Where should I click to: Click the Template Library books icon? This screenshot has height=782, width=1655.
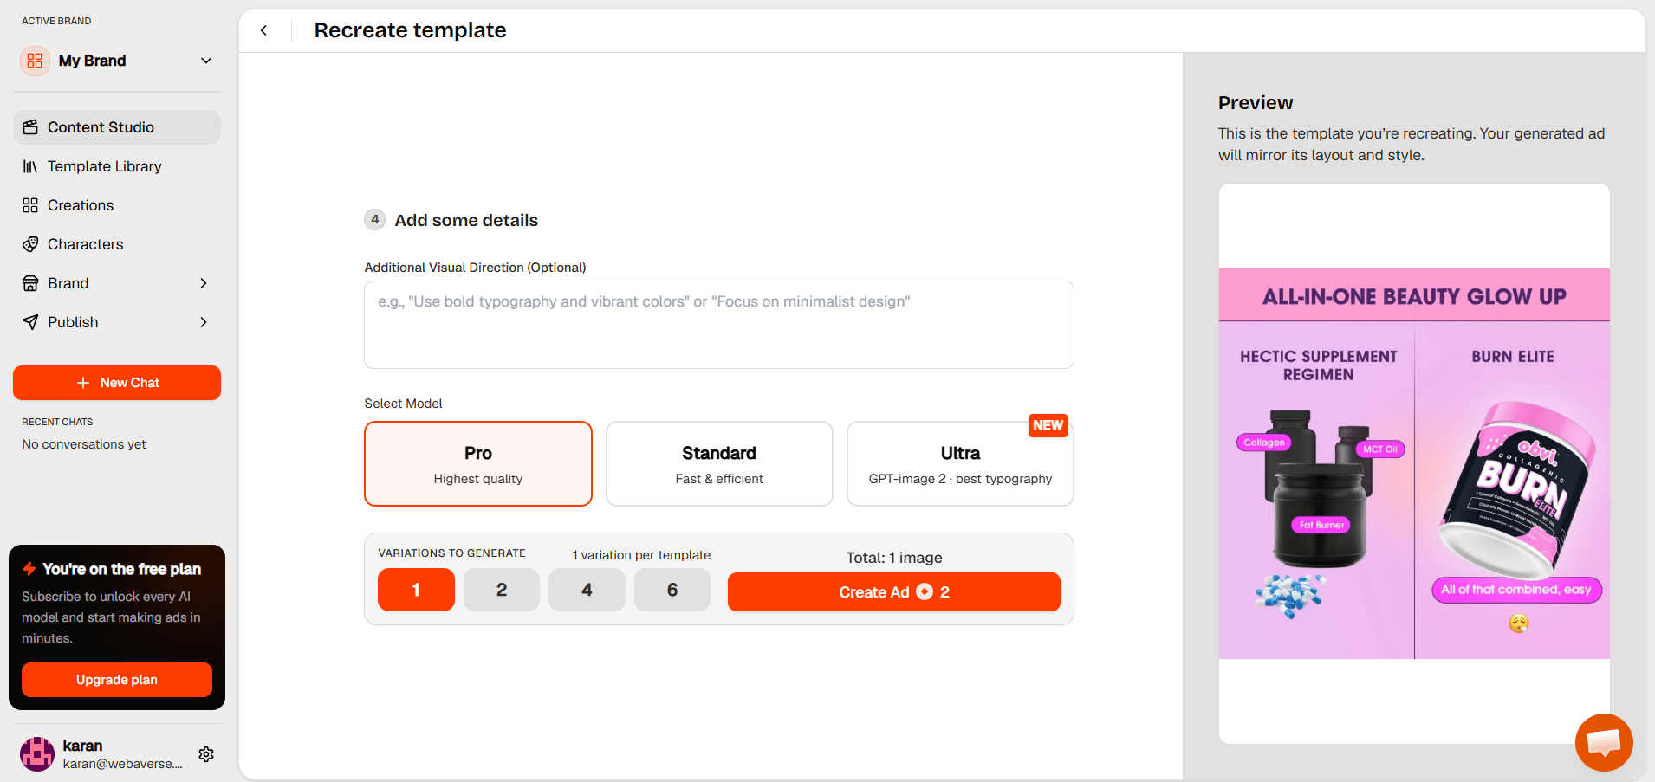point(30,166)
